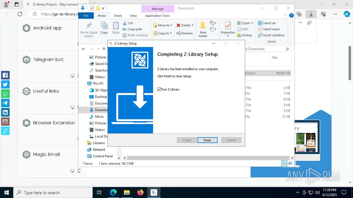The width and height of the screenshot is (353, 198).
Task: Select This PC in navigation tree
Action: point(95,84)
